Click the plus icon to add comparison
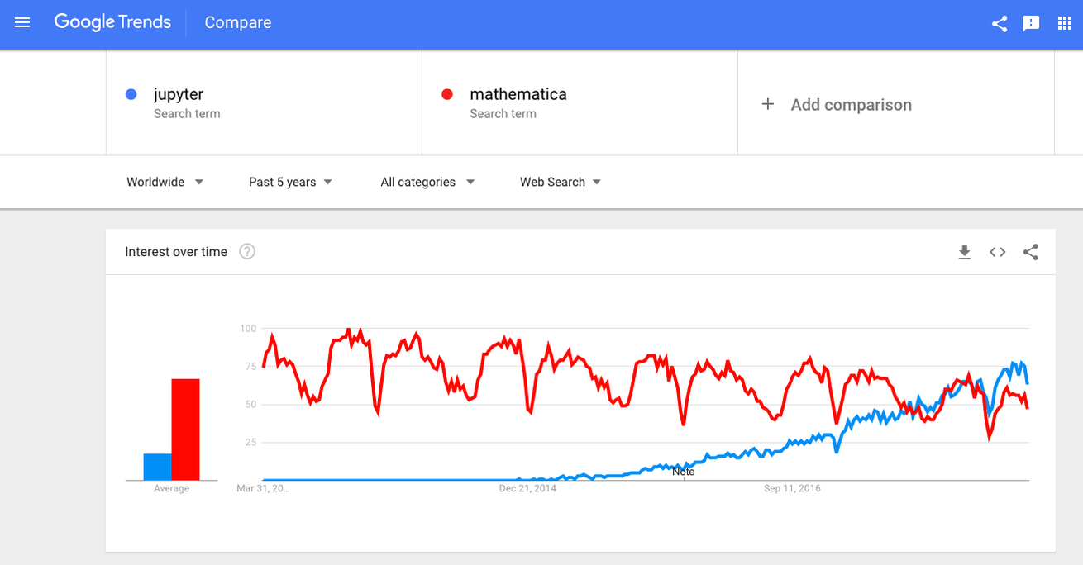The height and width of the screenshot is (565, 1083). pyautogui.click(x=767, y=104)
